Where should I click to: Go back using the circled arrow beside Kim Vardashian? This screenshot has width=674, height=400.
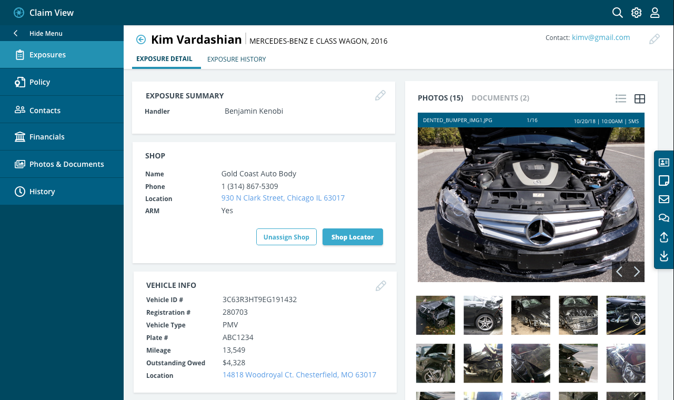141,39
